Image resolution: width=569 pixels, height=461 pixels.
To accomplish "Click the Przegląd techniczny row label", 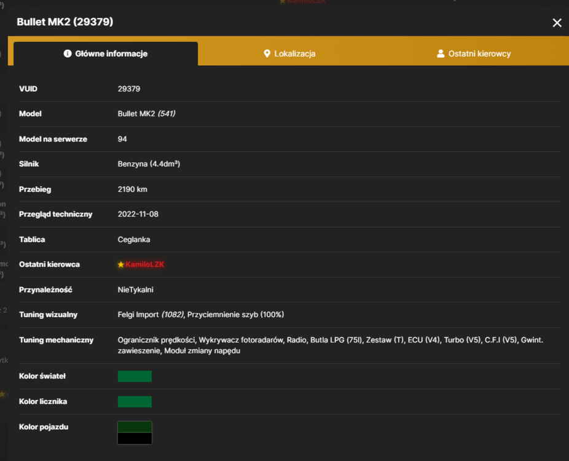I will (x=55, y=214).
